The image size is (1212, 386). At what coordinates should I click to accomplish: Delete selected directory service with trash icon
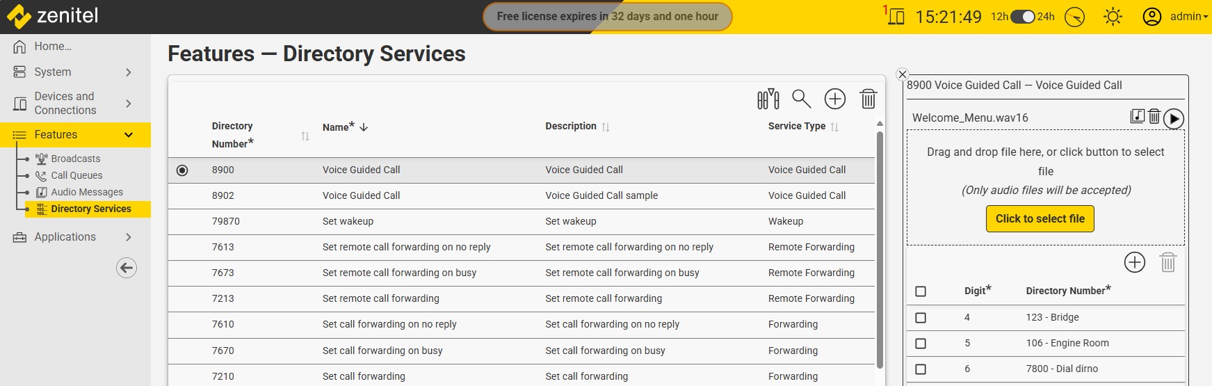[x=868, y=99]
